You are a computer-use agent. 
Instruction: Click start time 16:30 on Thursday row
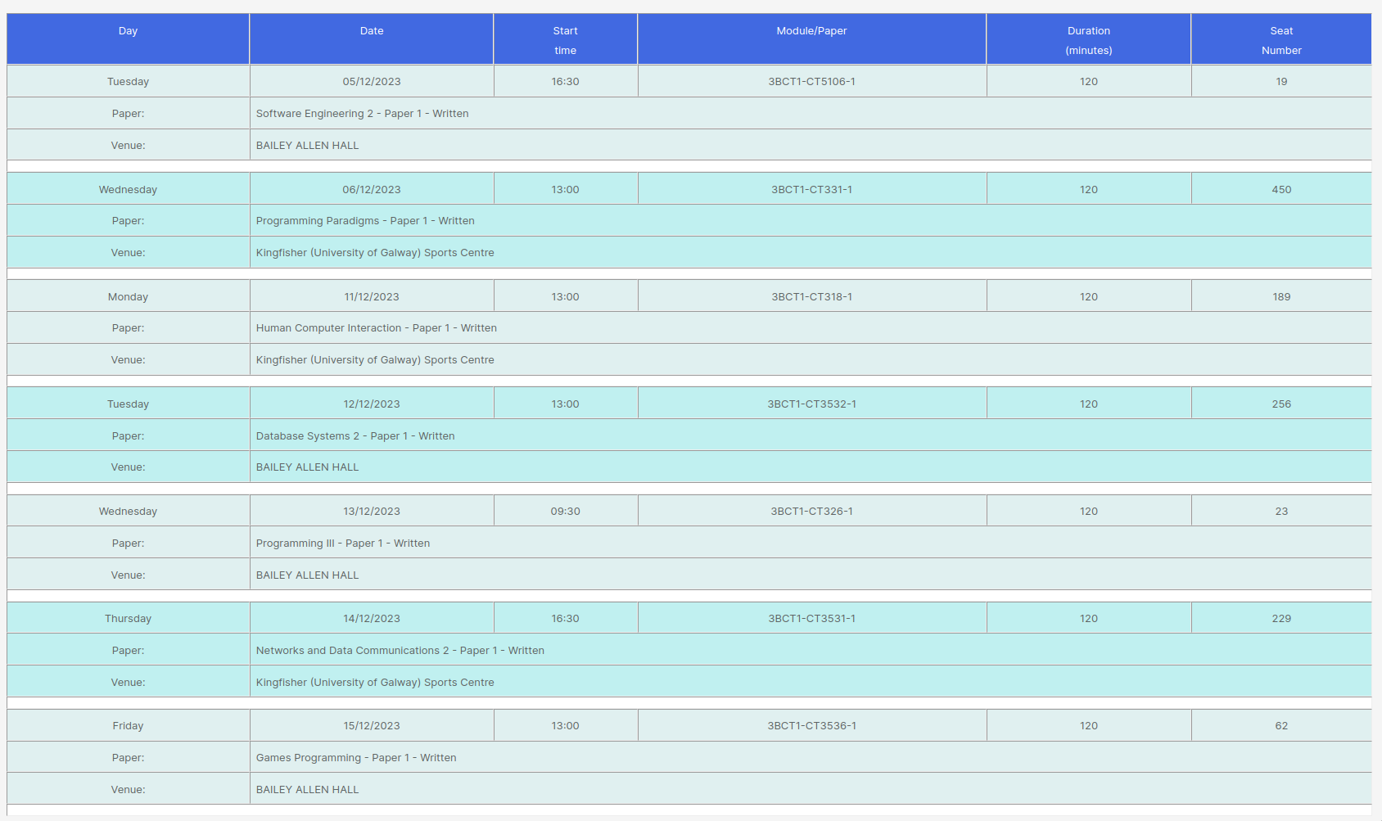click(566, 619)
